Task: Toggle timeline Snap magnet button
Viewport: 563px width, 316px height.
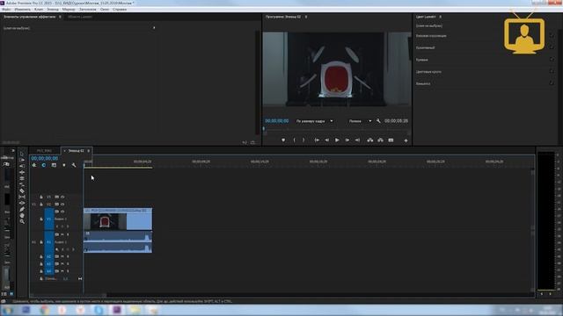Action: [44, 165]
